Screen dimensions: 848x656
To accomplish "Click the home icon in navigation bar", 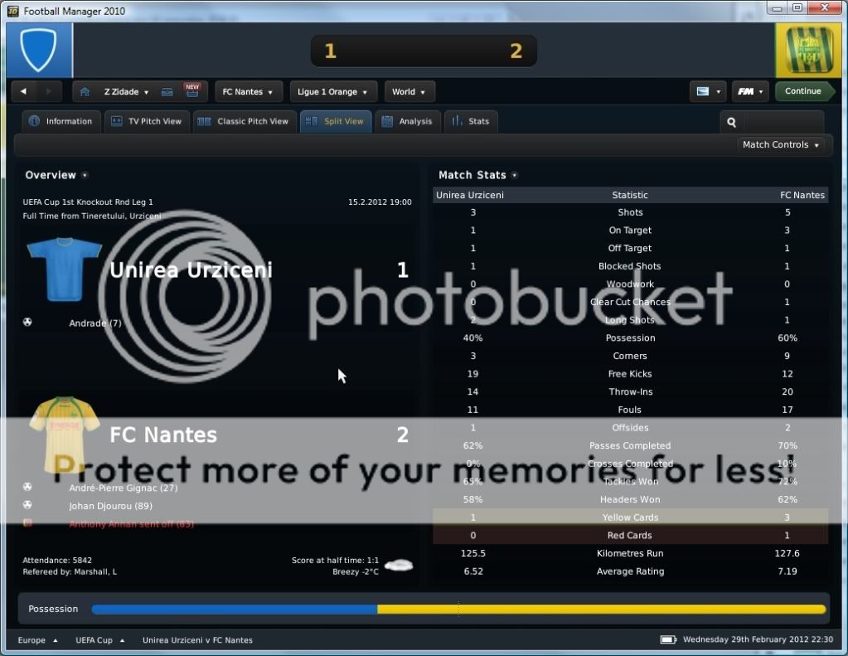I will (x=85, y=92).
